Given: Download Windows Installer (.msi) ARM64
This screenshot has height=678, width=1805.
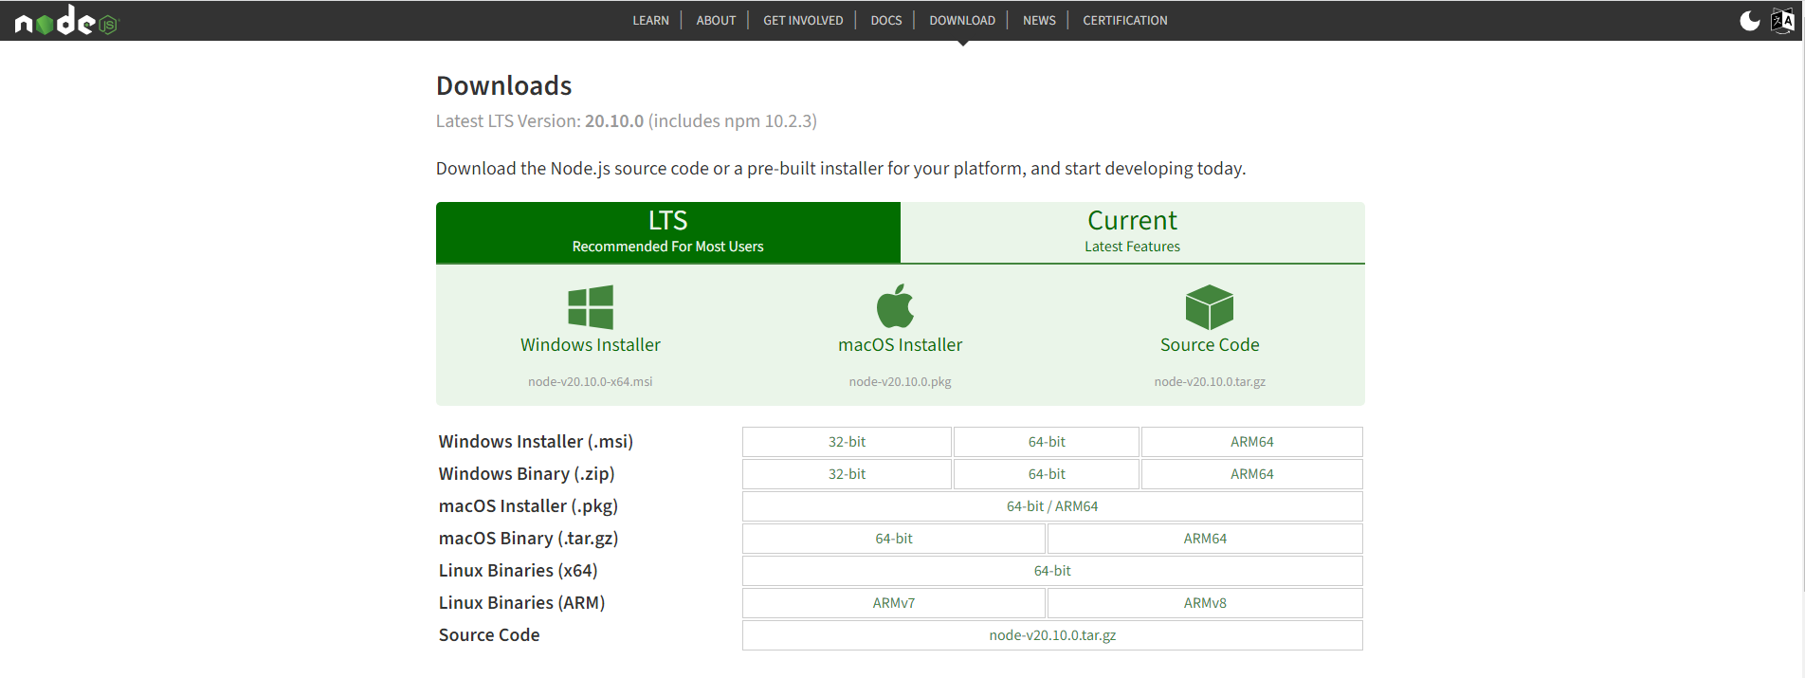Looking at the screenshot, I should pos(1252,442).
